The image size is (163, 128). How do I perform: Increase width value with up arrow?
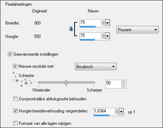(x=103, y=21)
